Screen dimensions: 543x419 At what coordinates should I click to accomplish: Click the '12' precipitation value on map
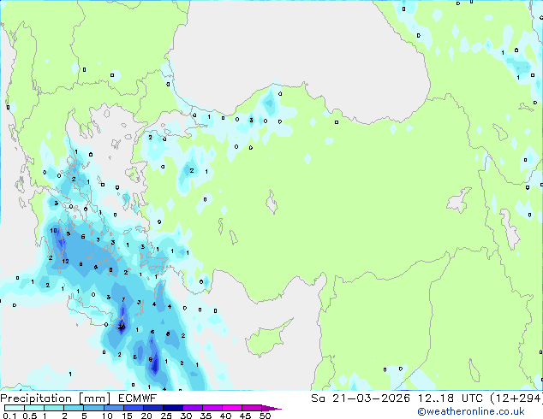65,262
